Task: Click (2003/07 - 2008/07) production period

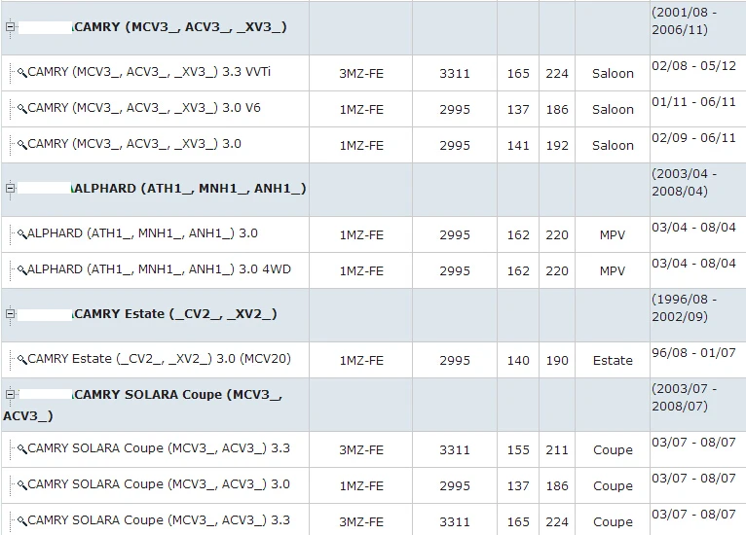Action: 684,397
